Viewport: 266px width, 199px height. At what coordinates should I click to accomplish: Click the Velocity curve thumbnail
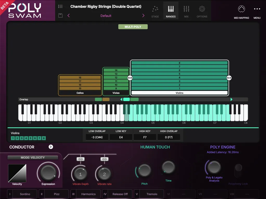point(17,173)
